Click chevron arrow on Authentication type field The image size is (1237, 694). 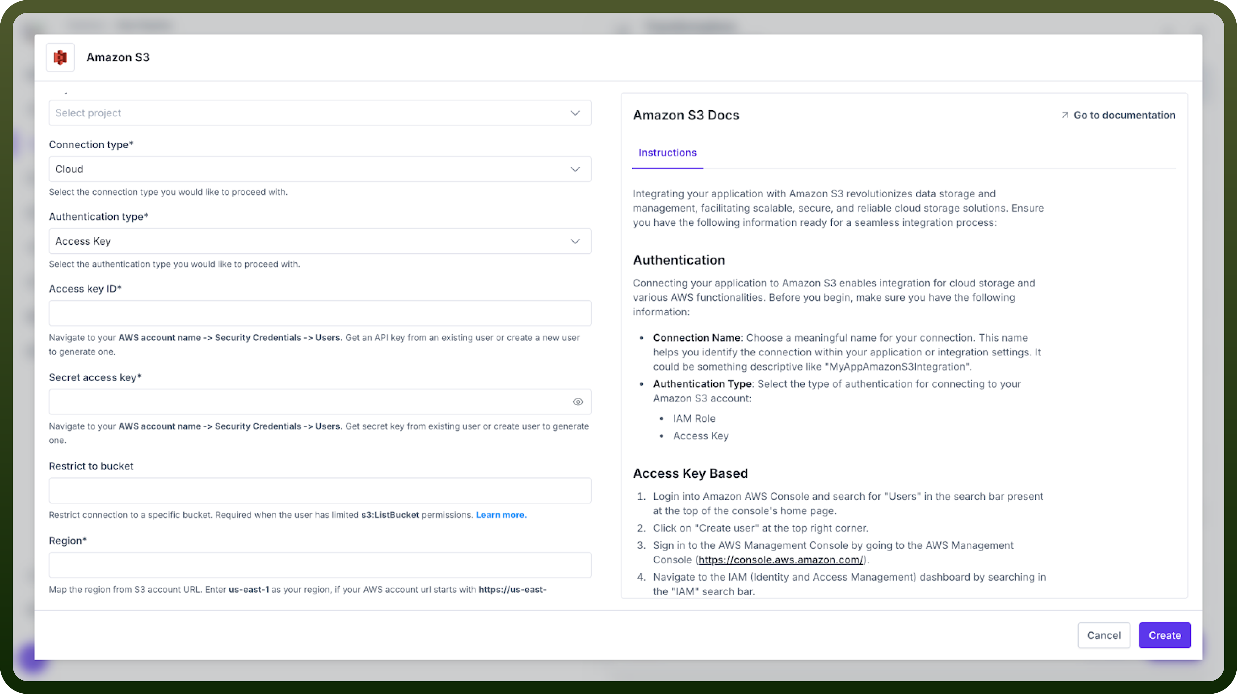575,241
